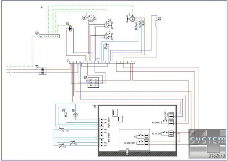
Task: Click terminal L1 on terminal strip 3
Action: [73, 62]
